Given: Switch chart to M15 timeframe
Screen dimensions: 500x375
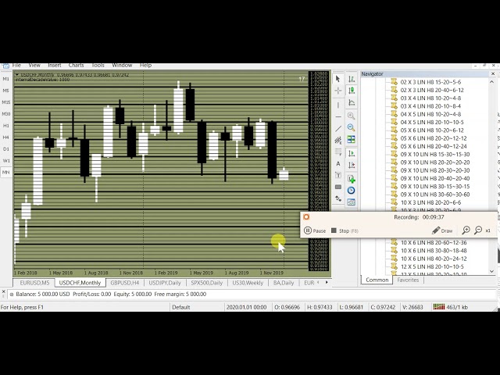Looking at the screenshot, I should [6, 102].
